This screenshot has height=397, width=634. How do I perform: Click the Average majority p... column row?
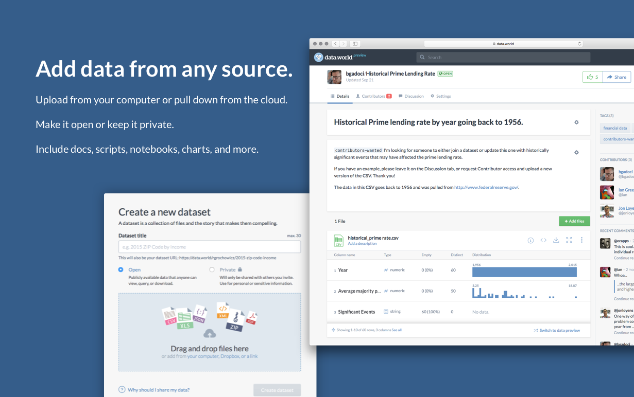pos(458,291)
